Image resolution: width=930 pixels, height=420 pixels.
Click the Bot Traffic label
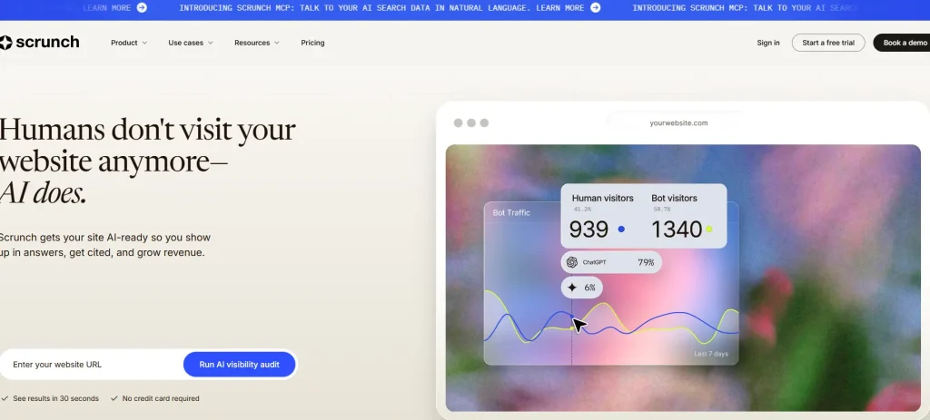(511, 212)
